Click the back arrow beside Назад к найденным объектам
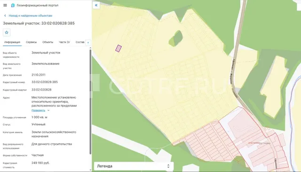The image size is (301, 172). click(5, 16)
